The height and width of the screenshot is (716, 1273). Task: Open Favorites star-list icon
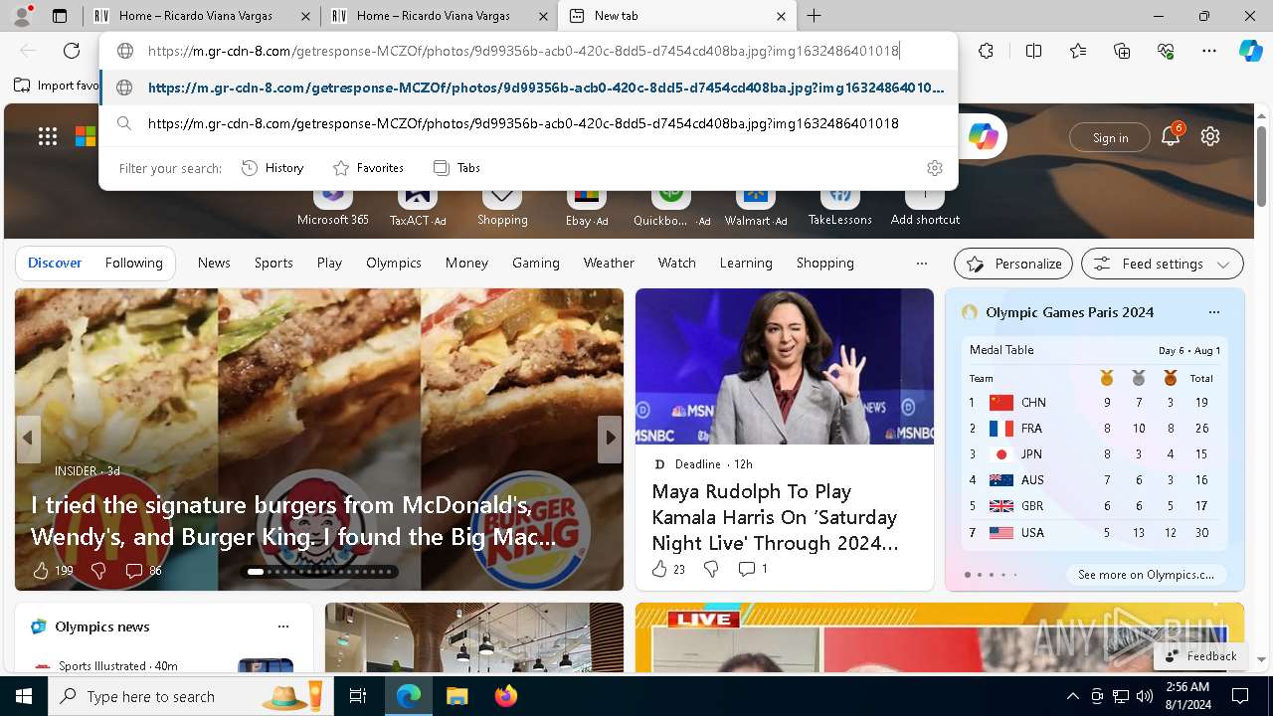(x=1078, y=51)
